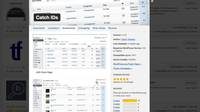Click the Edit Posts Page caption

[44, 72]
